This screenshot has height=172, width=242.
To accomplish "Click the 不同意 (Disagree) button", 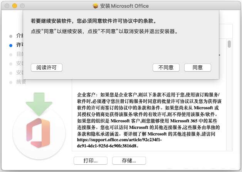I will pyautogui.click(x=166, y=67).
